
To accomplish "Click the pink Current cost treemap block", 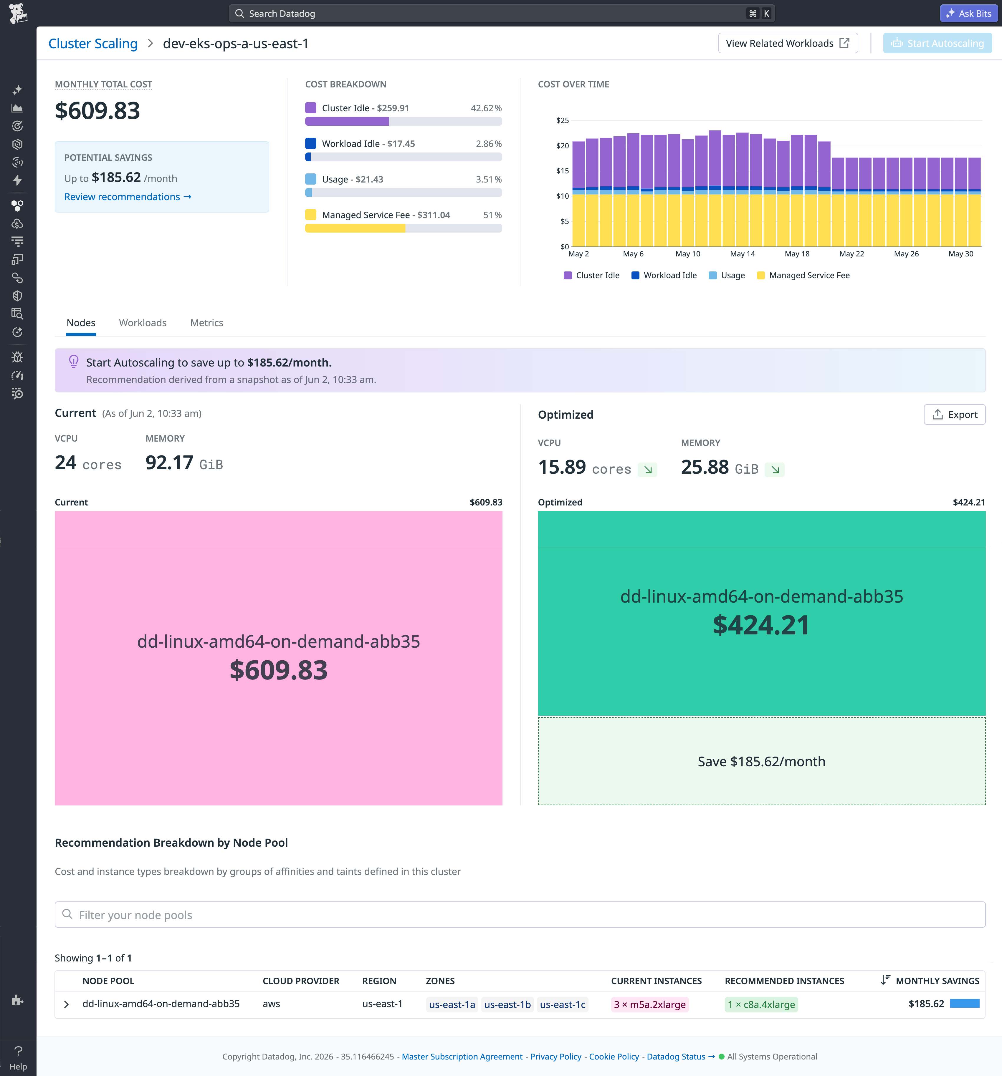I will (x=278, y=658).
